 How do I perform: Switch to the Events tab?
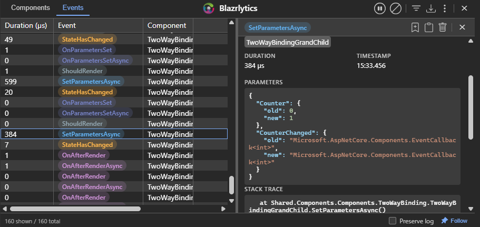point(73,8)
